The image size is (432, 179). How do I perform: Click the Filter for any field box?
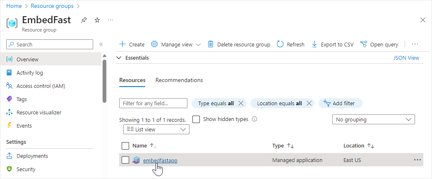pos(153,103)
